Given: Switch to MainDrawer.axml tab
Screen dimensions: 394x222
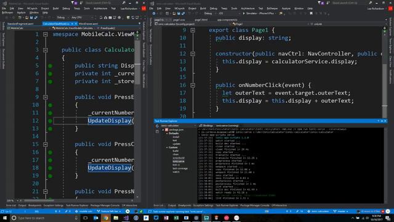Looking at the screenshot, I should (88, 23).
